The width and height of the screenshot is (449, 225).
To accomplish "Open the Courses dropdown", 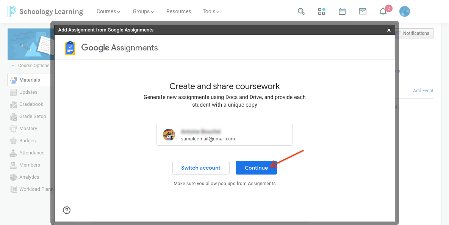I will tap(108, 11).
